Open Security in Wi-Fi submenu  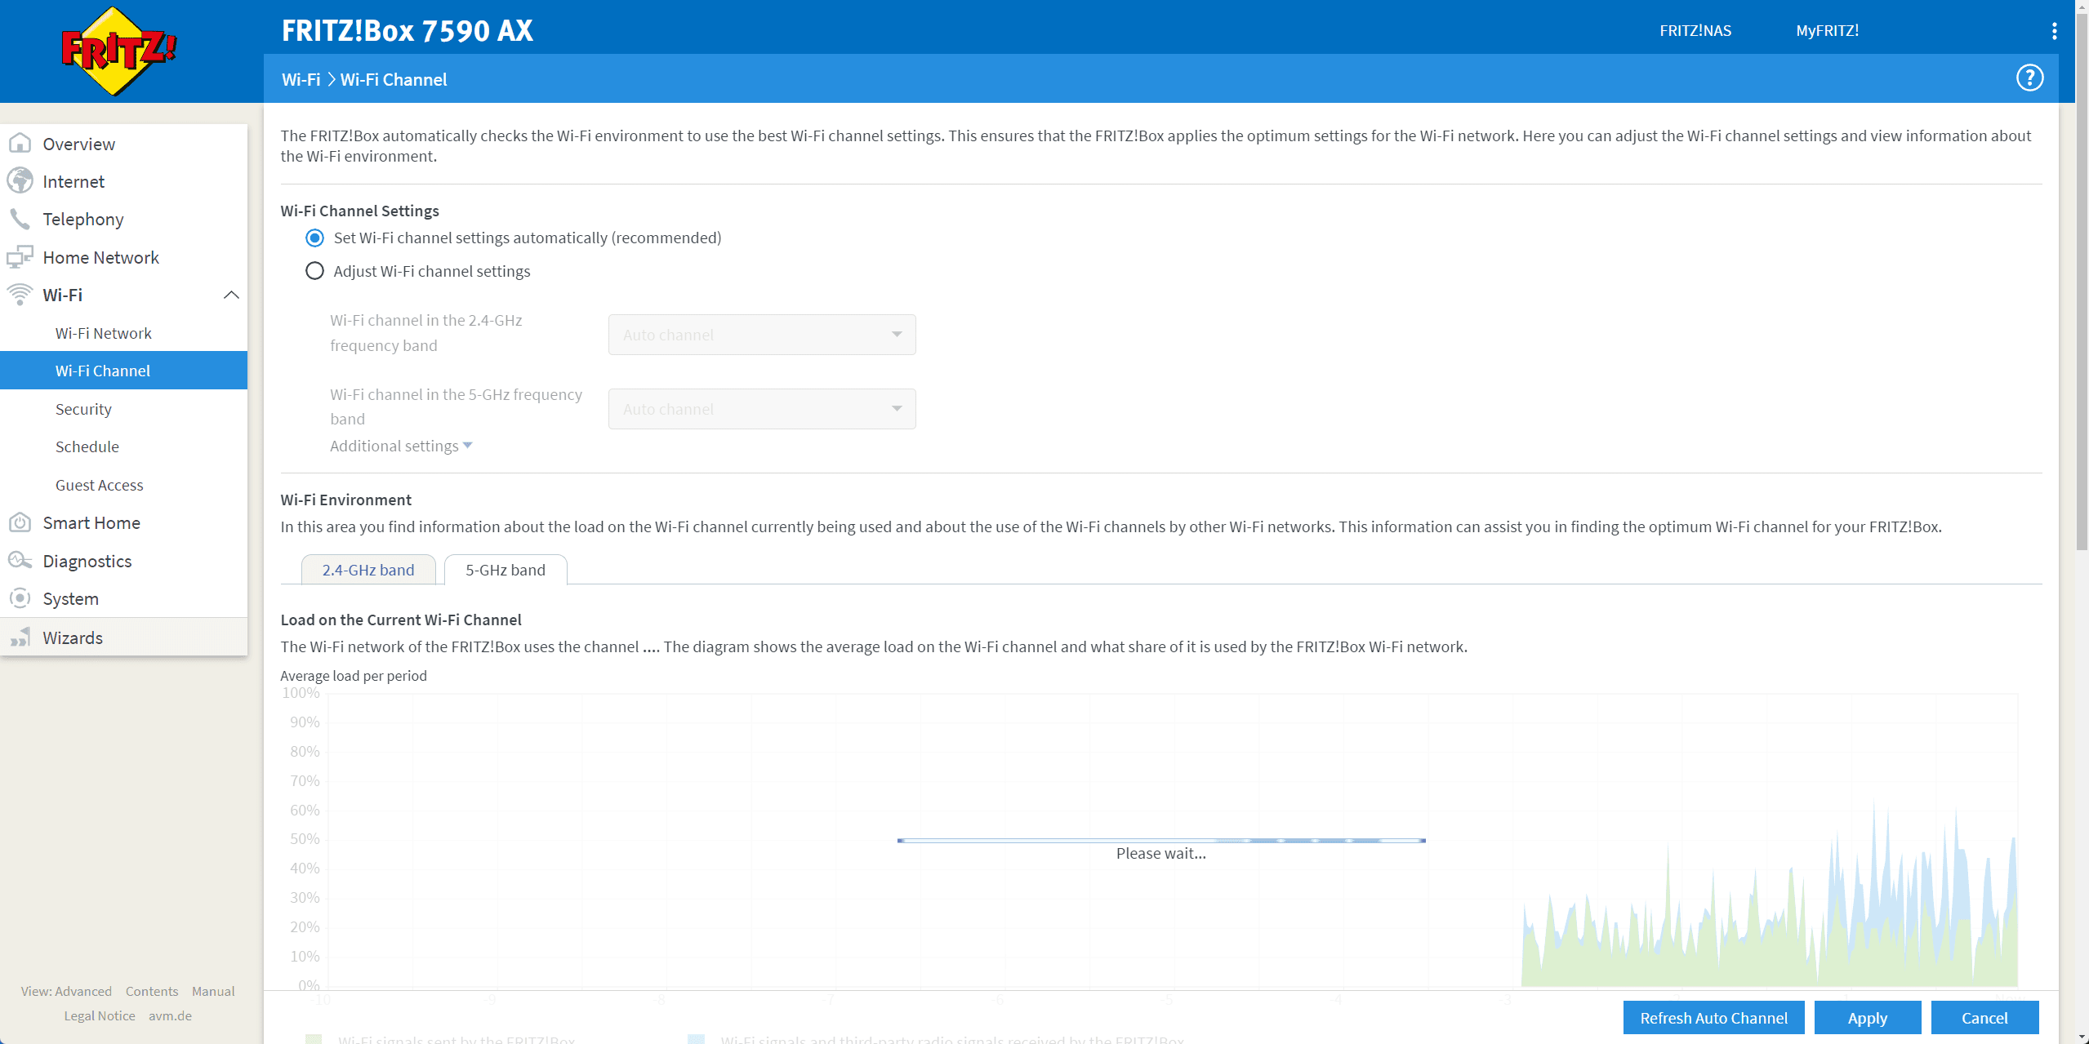point(83,409)
